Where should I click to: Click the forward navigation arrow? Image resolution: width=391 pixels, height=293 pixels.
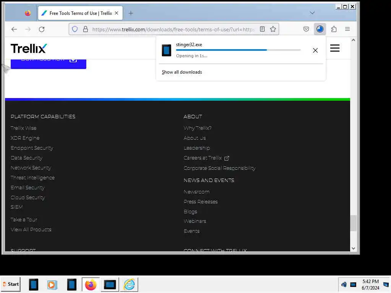click(28, 29)
